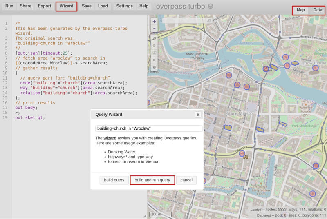Follow the underlined wizard link in the dialog
Viewport: 327px width, 219px height.
click(110, 138)
